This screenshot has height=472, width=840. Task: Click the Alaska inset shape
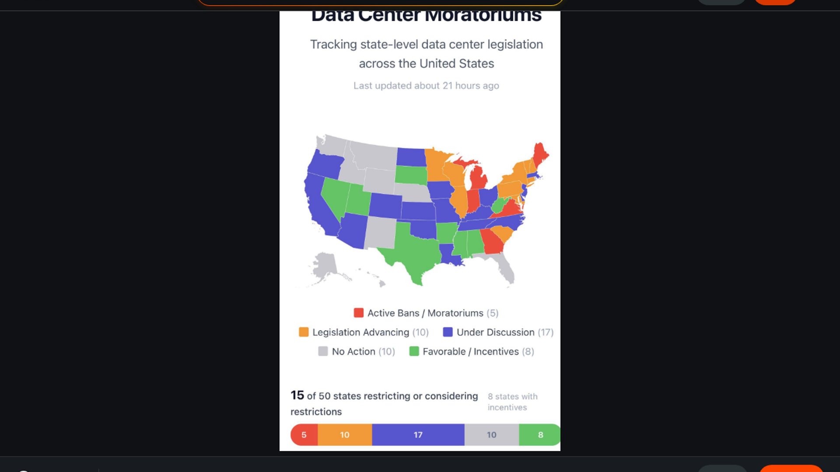click(325, 267)
